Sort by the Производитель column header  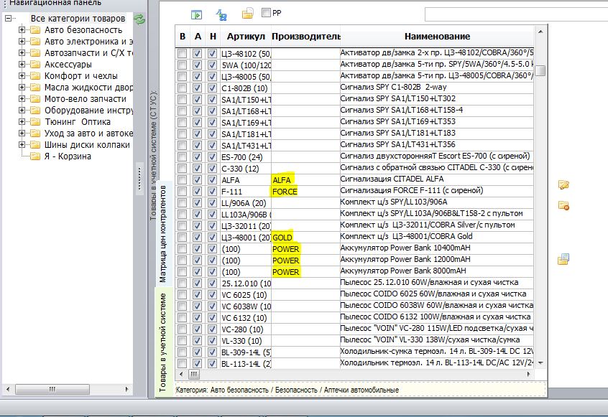click(305, 37)
